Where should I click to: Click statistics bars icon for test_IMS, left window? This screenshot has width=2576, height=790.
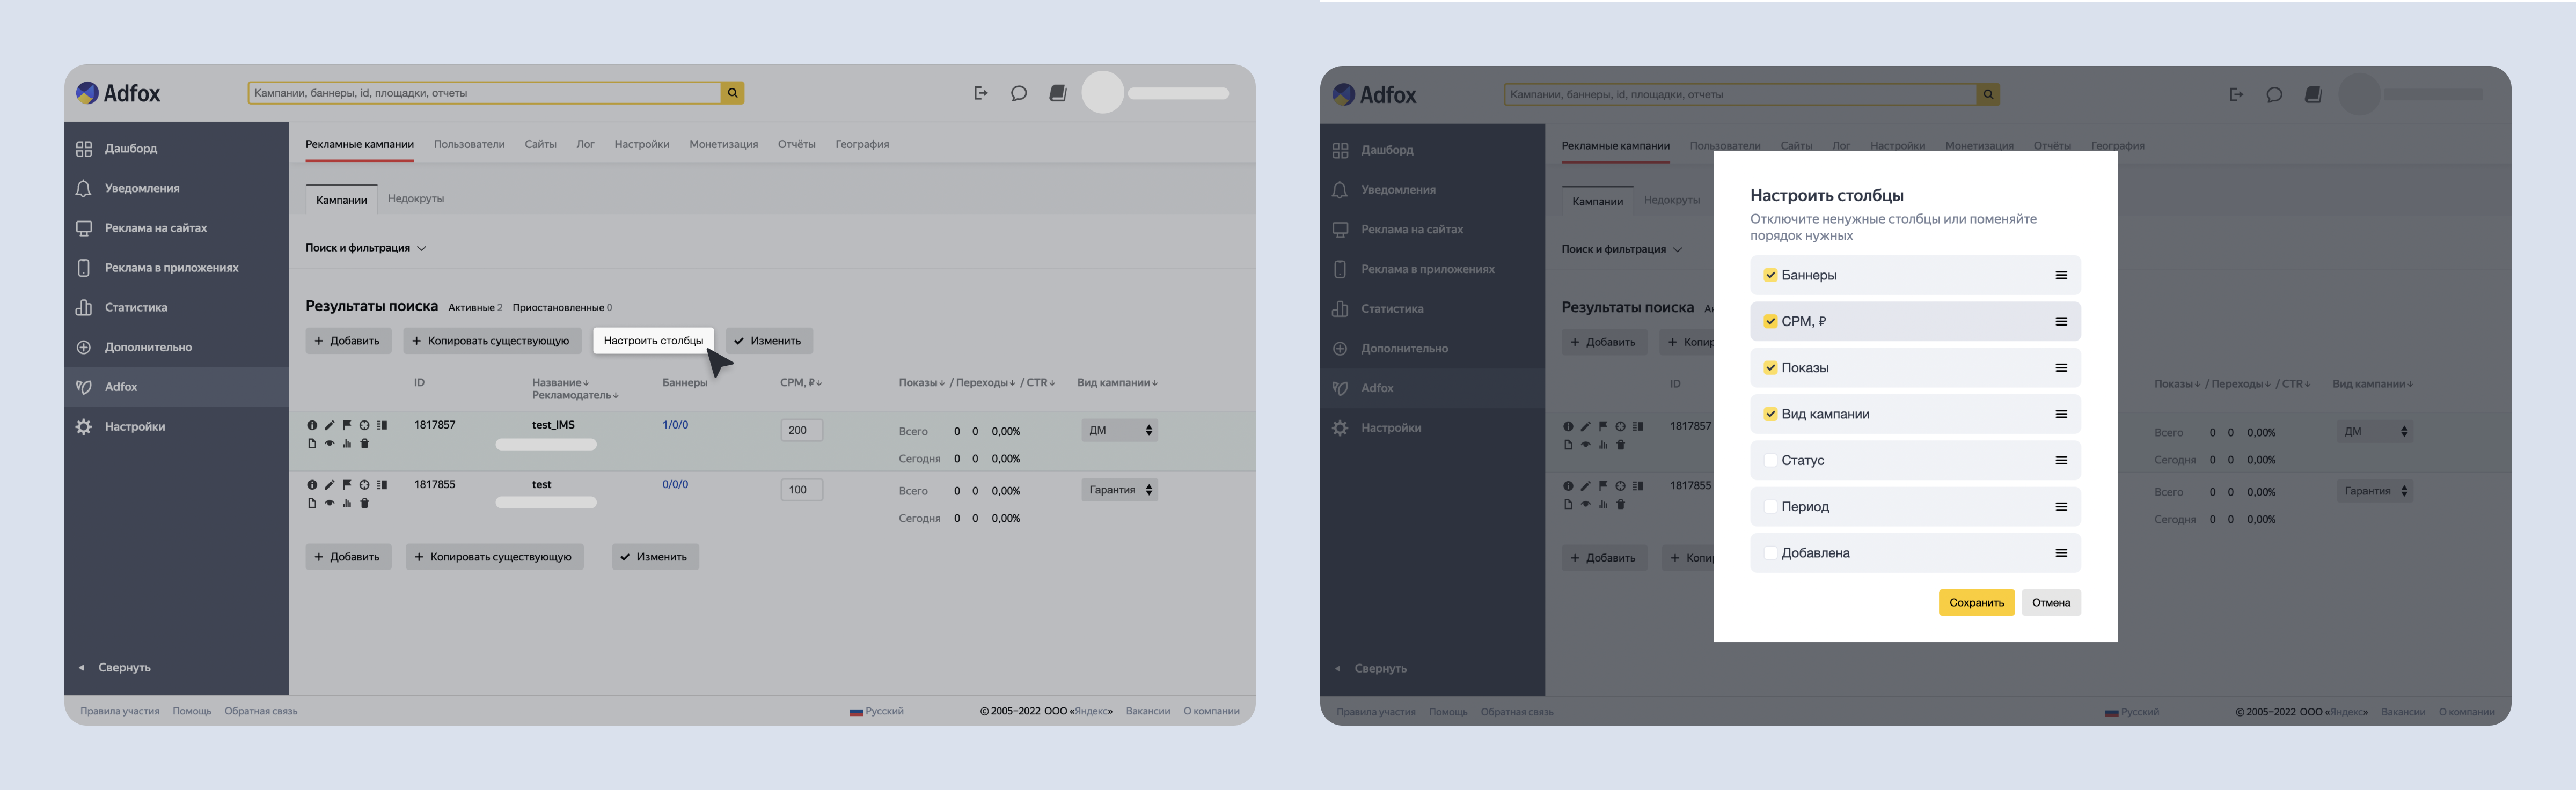[x=347, y=444]
